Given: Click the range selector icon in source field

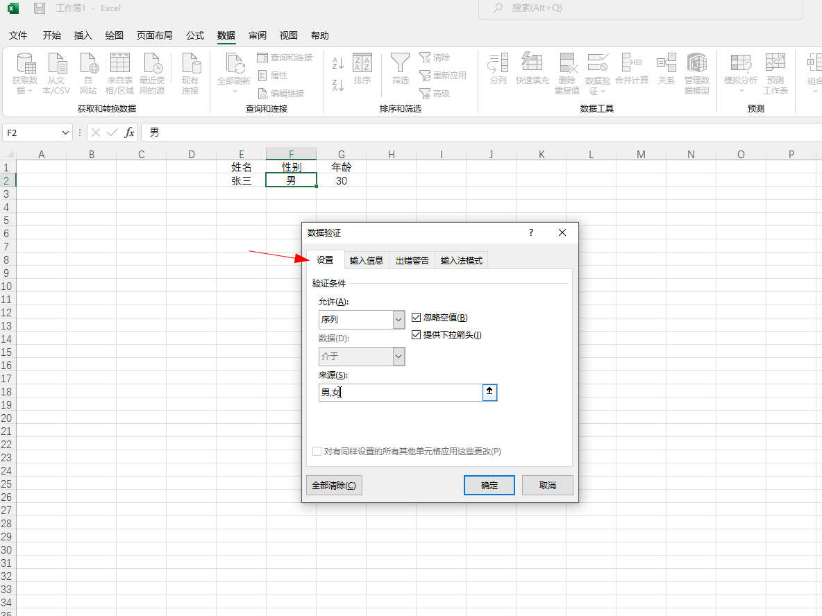Looking at the screenshot, I should pyautogui.click(x=489, y=393).
